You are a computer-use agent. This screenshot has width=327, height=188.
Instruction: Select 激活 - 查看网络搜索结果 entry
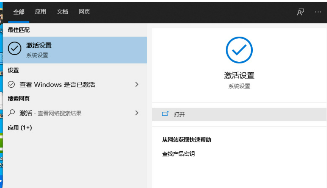(x=50, y=113)
